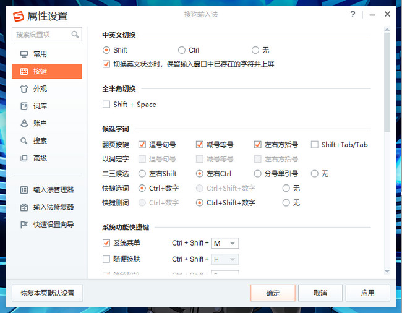Select 左右Ctrl for 二三候选

[x=200, y=174]
